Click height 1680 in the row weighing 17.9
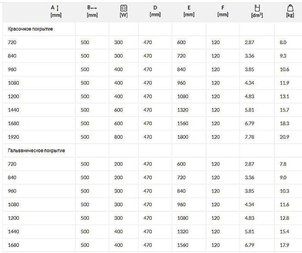This screenshot has height=253, width=302. pos(13,245)
